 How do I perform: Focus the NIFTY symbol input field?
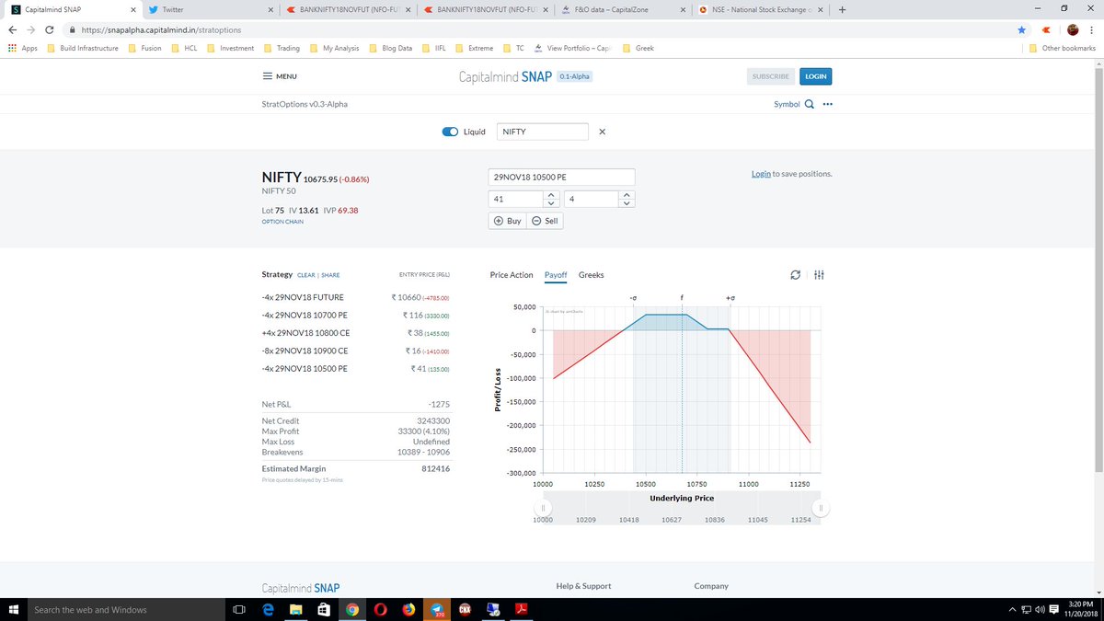click(x=542, y=132)
